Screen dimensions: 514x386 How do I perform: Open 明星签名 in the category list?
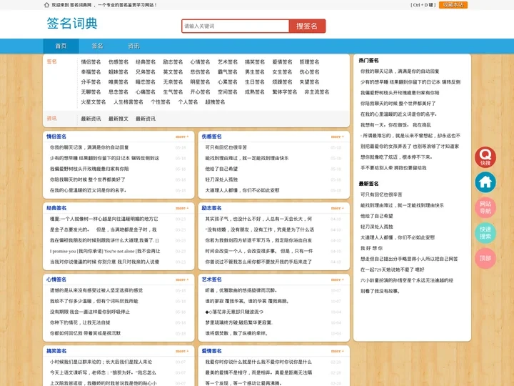(200, 81)
